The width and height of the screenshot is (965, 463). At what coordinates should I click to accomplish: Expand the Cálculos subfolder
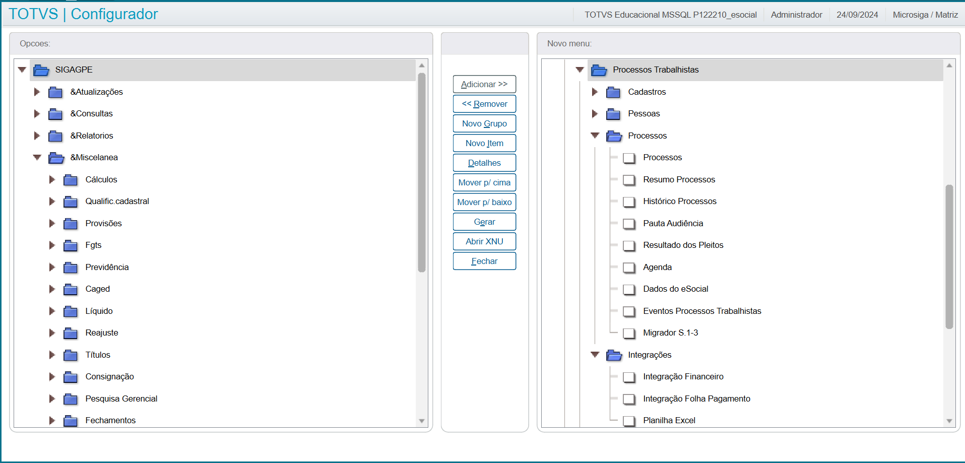click(52, 179)
